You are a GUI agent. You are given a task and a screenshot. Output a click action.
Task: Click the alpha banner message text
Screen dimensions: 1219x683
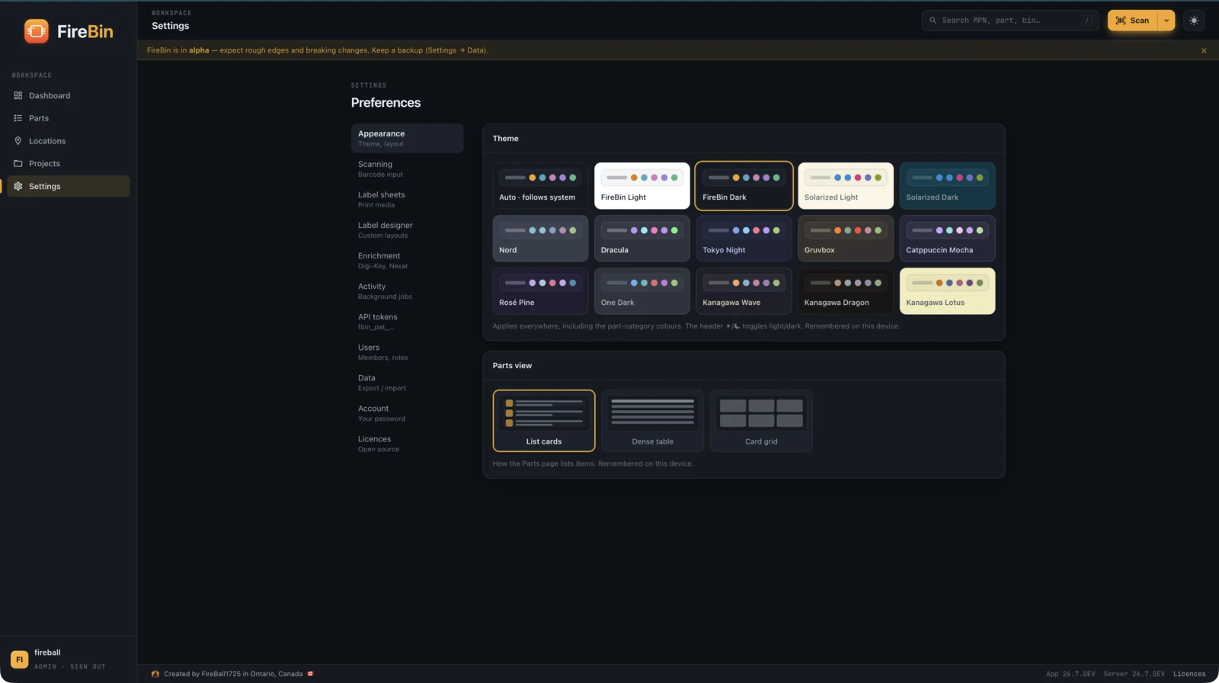318,50
